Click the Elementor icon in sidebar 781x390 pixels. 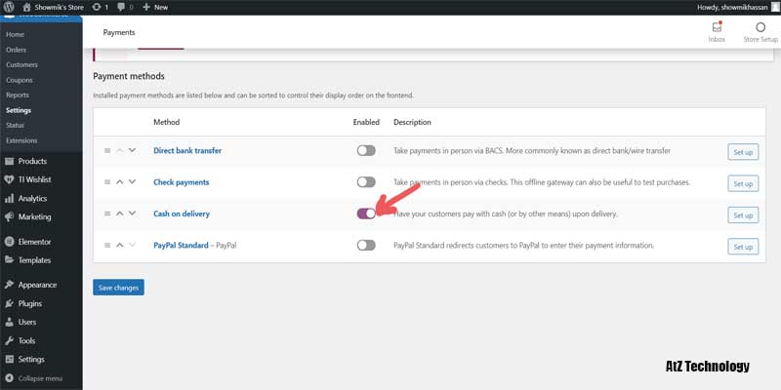(9, 241)
